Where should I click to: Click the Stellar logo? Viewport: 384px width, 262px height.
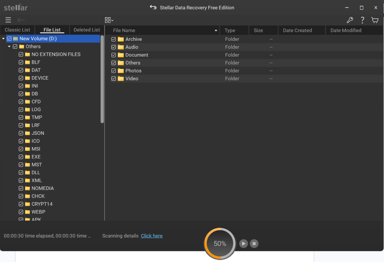pos(16,7)
